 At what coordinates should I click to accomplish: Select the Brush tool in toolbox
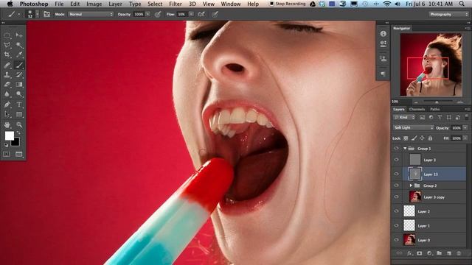pos(19,65)
